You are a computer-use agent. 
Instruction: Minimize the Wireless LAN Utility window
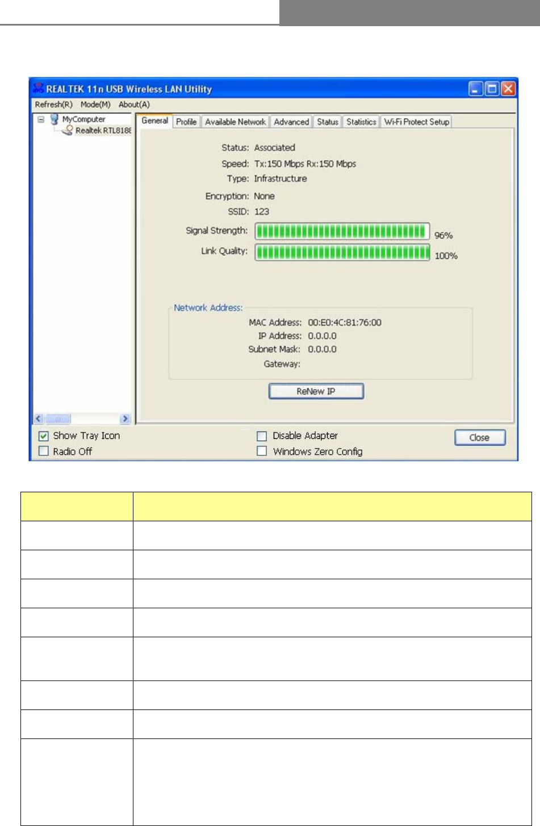pos(476,89)
